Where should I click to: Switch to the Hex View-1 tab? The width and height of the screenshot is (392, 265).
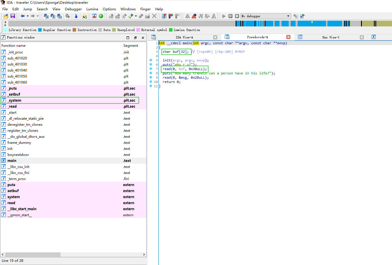(x=331, y=37)
